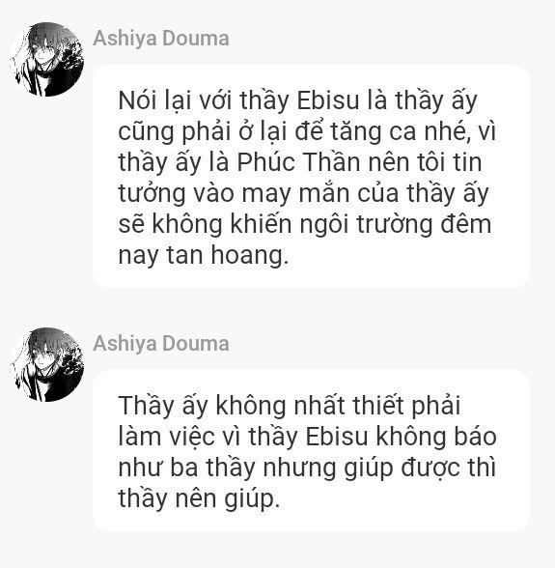
Task: Click 'tăng ca nhé' in first message
Action: [398, 131]
